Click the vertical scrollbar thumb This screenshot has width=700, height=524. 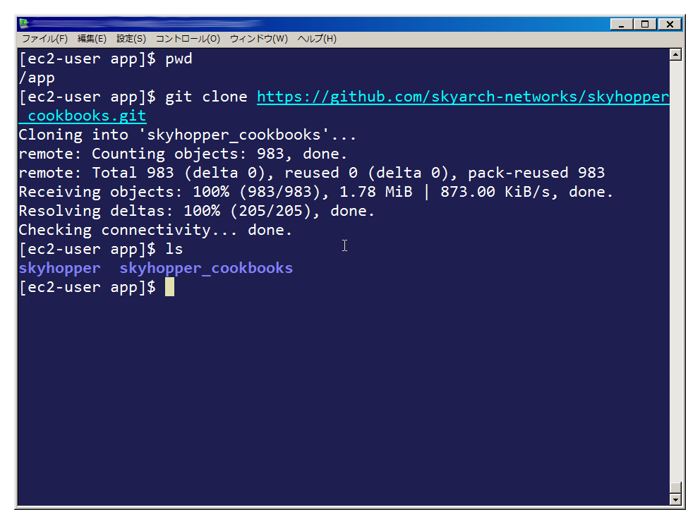[x=675, y=488]
